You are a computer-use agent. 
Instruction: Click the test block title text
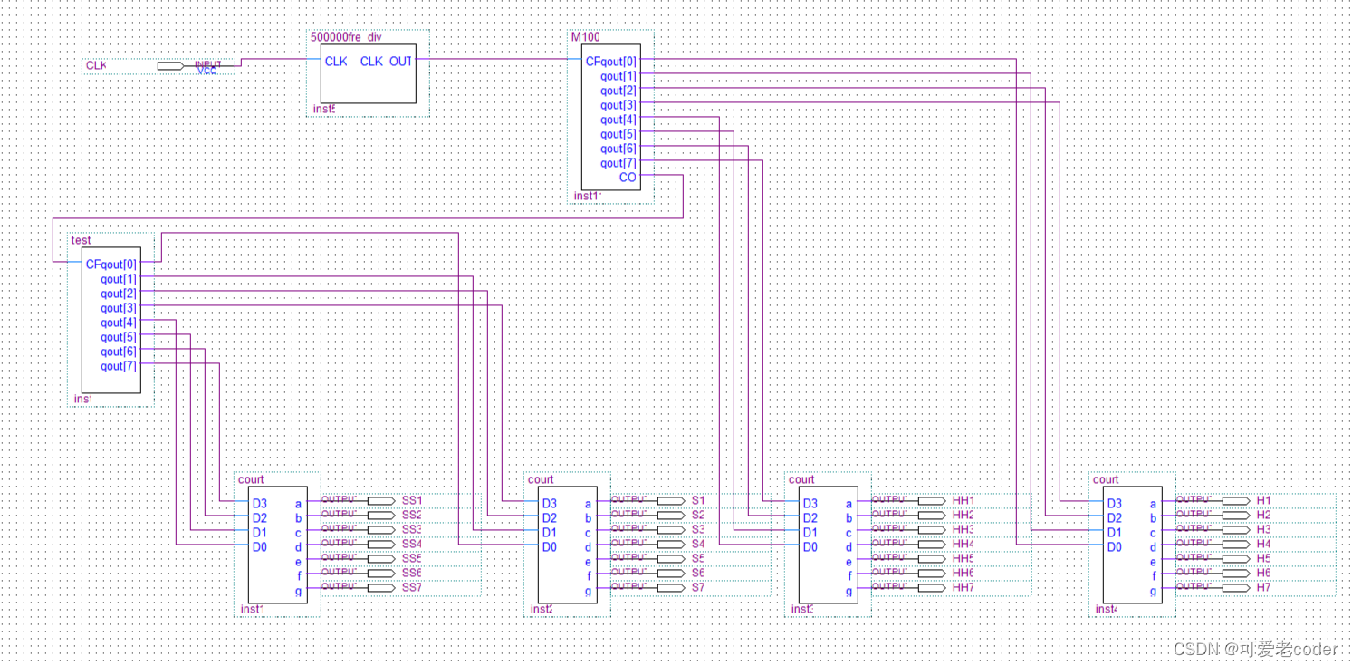(x=82, y=240)
